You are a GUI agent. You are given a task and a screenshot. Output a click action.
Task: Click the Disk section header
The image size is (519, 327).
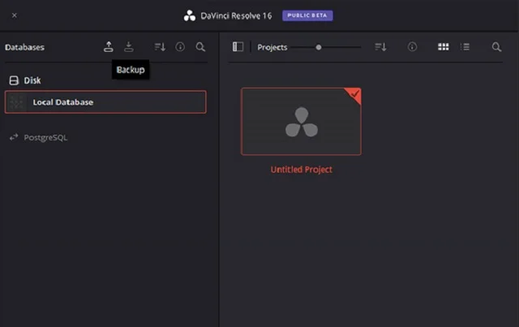point(32,80)
